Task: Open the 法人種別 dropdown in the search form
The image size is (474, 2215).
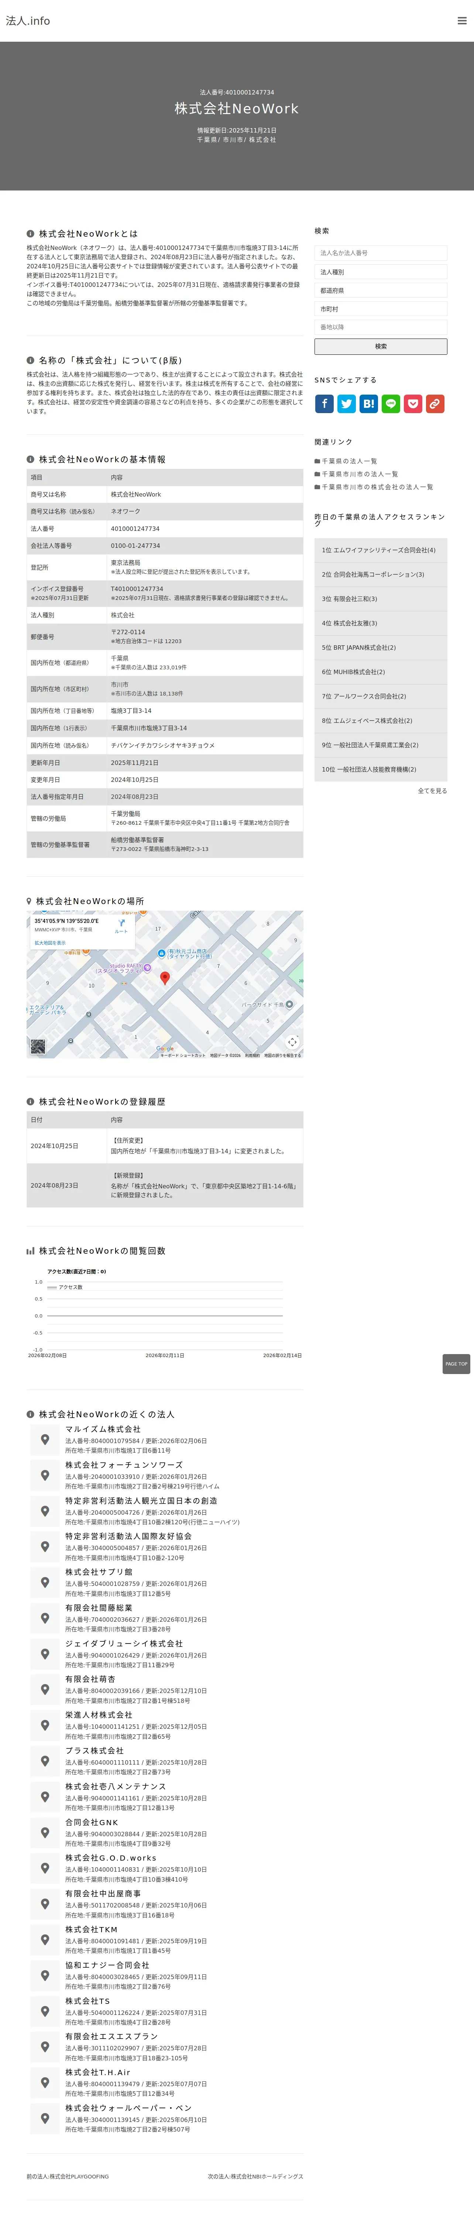Action: tap(380, 272)
